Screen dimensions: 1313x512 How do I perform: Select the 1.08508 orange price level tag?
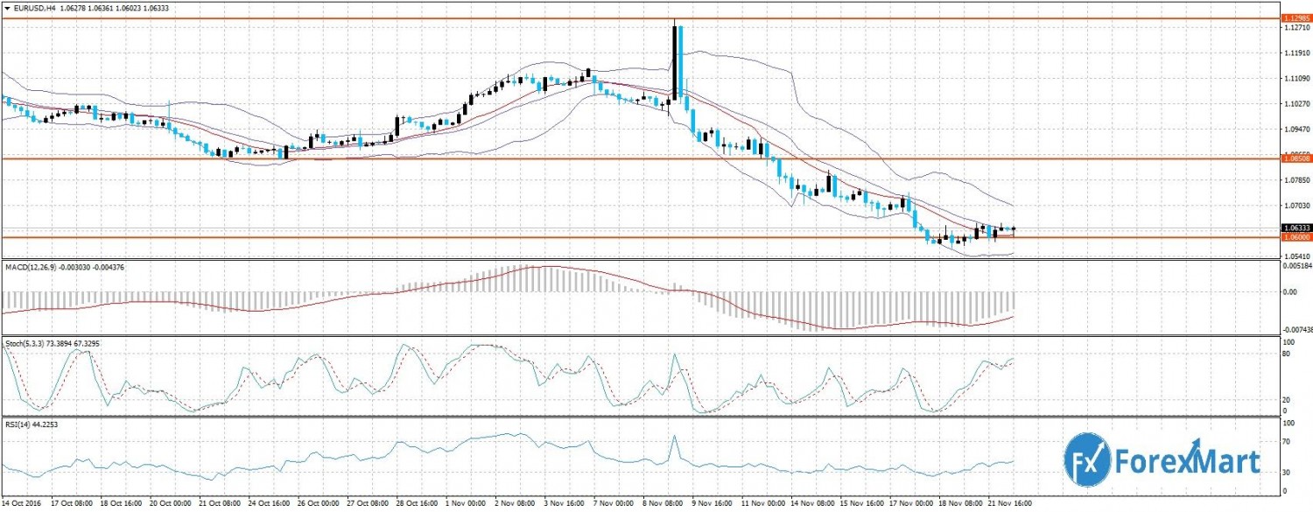[1295, 158]
